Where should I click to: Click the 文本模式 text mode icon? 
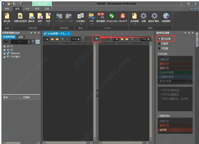coord(81,16)
